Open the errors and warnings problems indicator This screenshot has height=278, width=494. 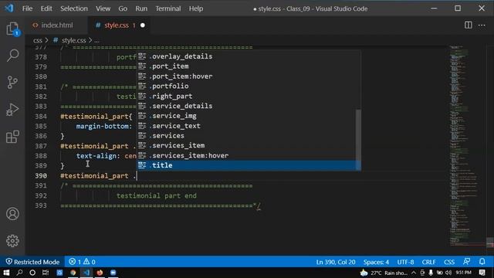pyautogui.click(x=83, y=262)
